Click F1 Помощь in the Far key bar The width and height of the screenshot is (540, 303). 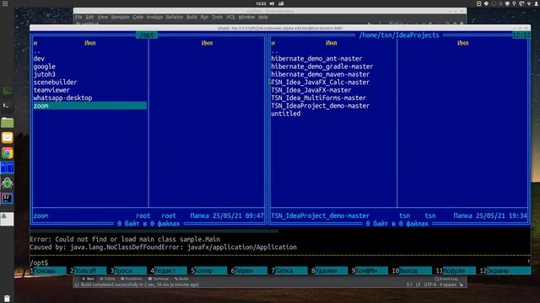[x=48, y=271]
